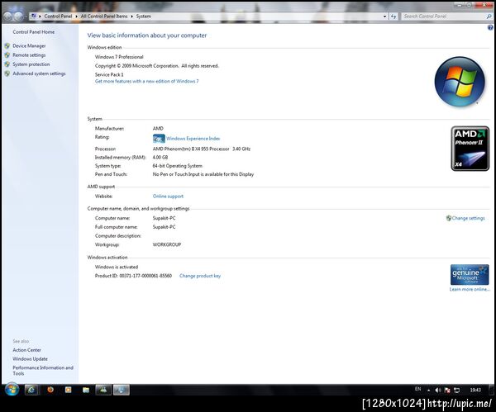Image resolution: width=496 pixels, height=412 pixels.
Task: Open recent pages dropdown beside navigation arrows
Action: 26,17
